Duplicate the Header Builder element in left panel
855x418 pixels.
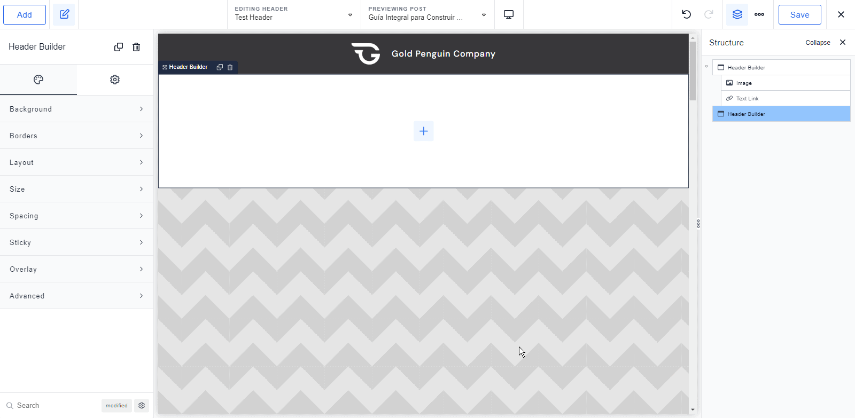pyautogui.click(x=119, y=47)
